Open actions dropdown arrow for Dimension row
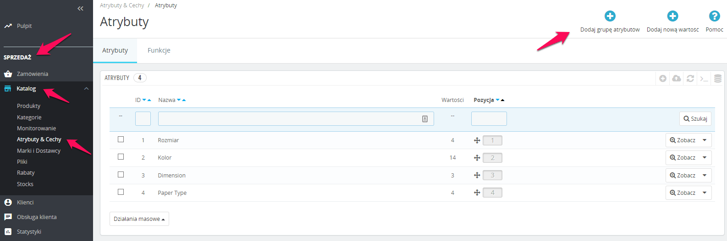Screen dimensions: 727x241 tap(705, 176)
